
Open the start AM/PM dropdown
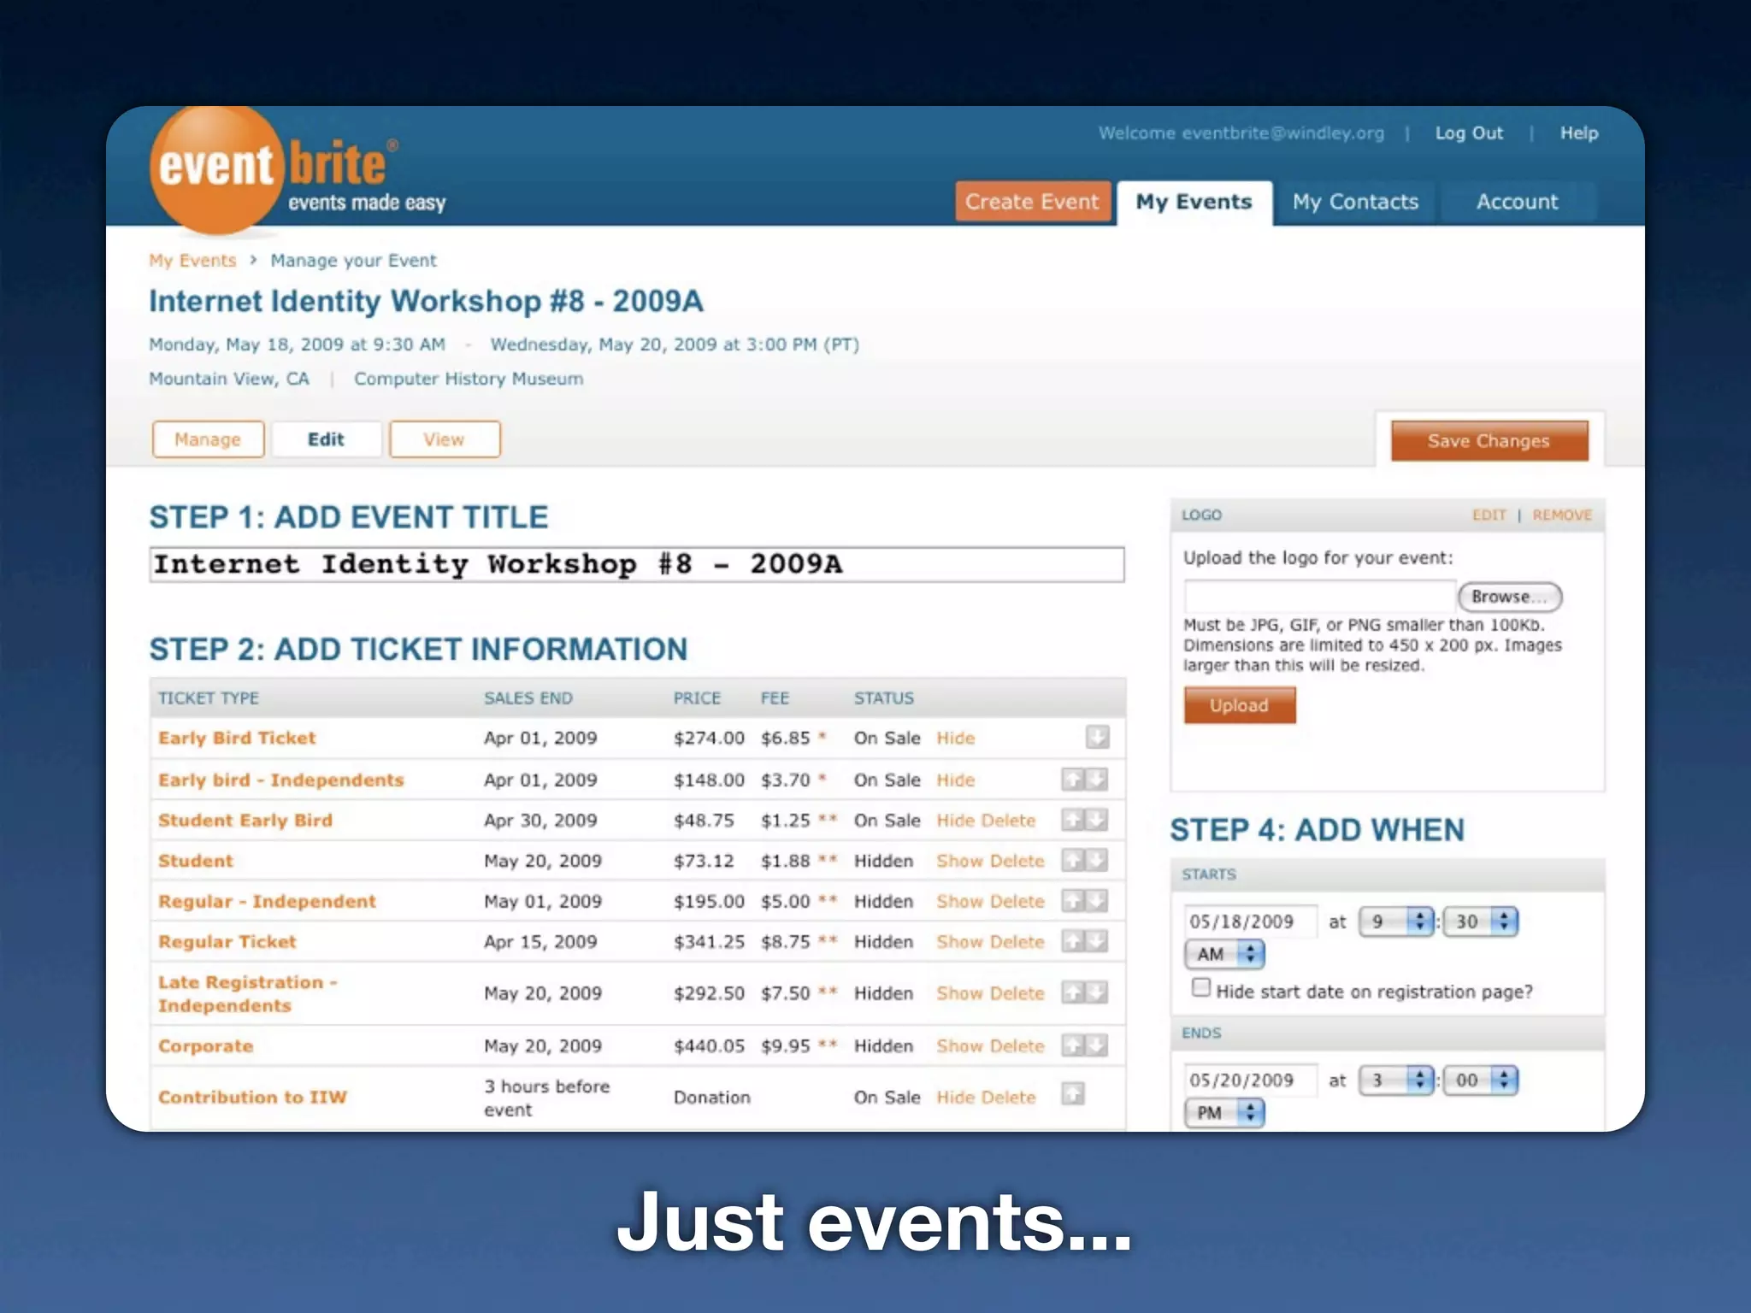1224,954
